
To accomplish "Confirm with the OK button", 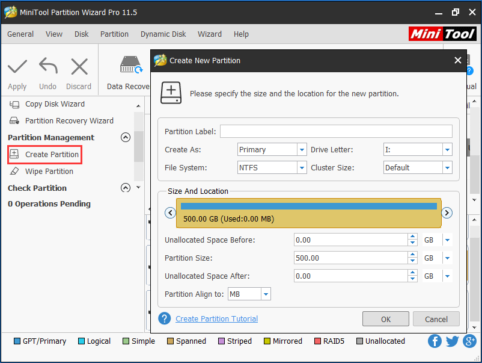I will tap(386, 318).
